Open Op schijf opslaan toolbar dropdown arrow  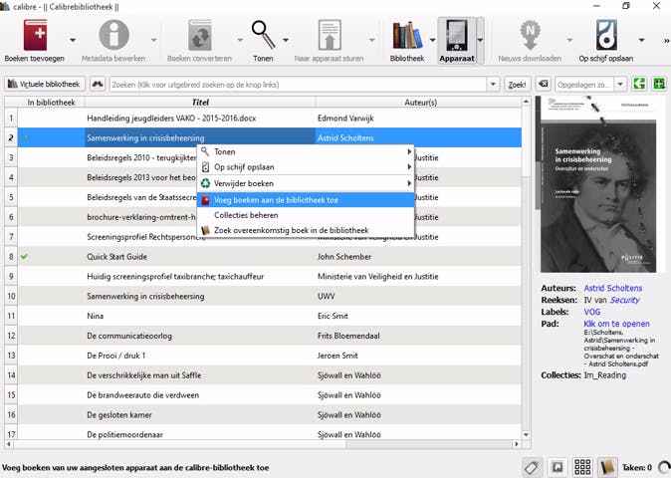641,40
